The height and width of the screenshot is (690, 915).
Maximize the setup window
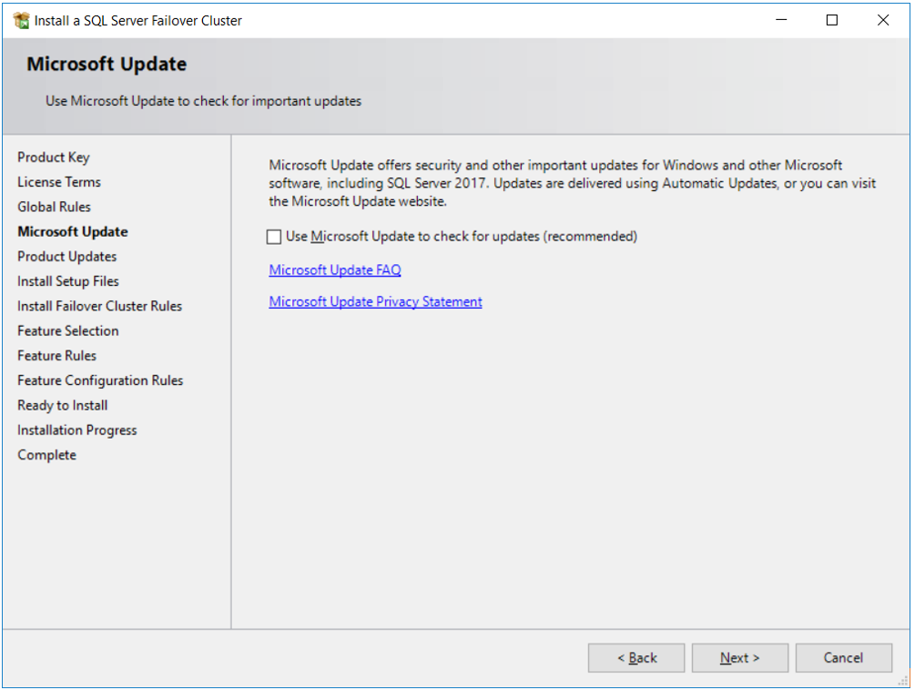tap(832, 20)
